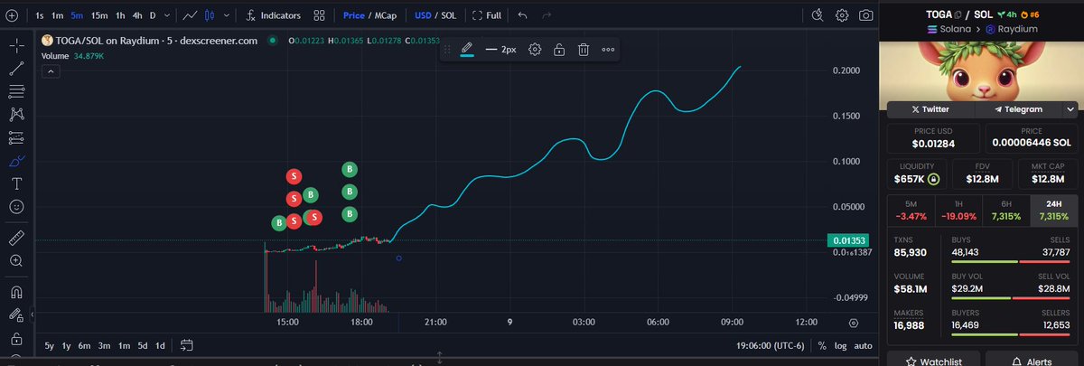Screen dimensions: 1084x366
Task: Take a chart snapshot with camera icon
Action: coord(865,15)
